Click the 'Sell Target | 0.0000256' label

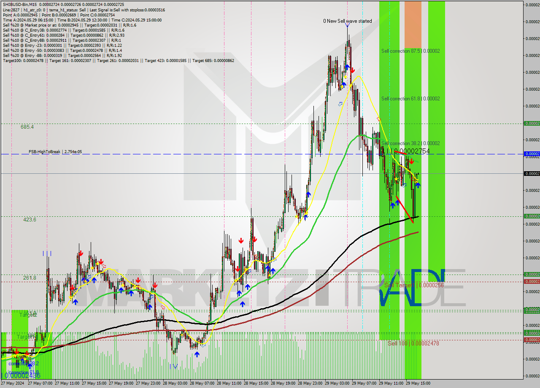point(414,286)
